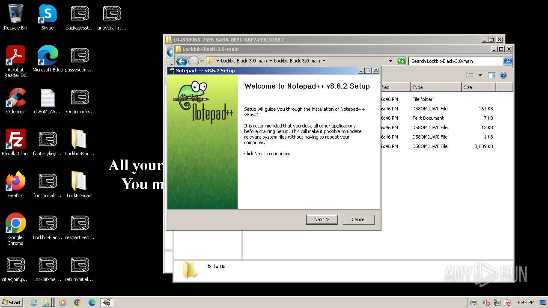Select the returninitial encrypted file icon
This screenshot has height=308, width=548.
80,269
